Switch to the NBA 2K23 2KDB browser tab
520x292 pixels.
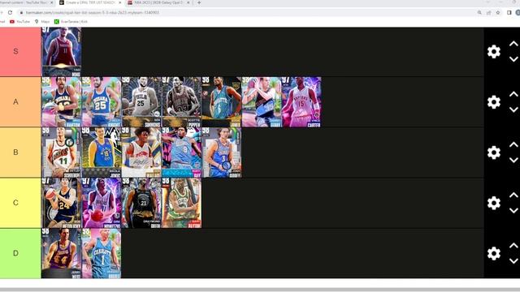point(158,2)
